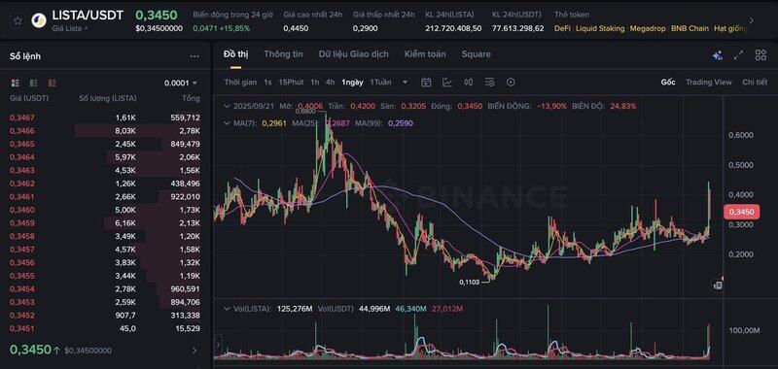The height and width of the screenshot is (369, 778).
Task: Switch to the Thông tin tab
Action: [283, 54]
